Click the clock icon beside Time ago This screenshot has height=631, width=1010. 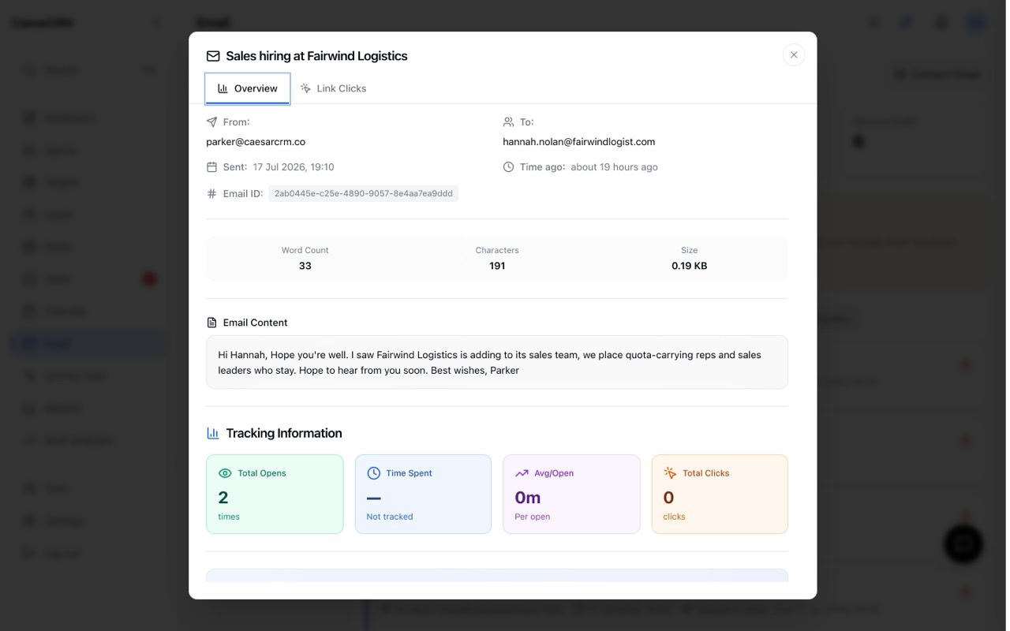pos(508,167)
